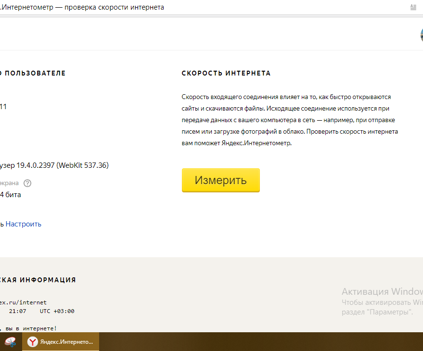The height and width of the screenshot is (351, 423).
Task: Click the red Yandex Y icon on taskbar button
Action: (32, 341)
